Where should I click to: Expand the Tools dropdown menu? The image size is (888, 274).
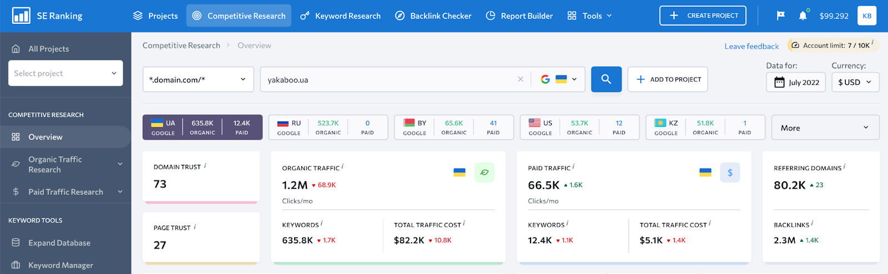click(x=589, y=16)
